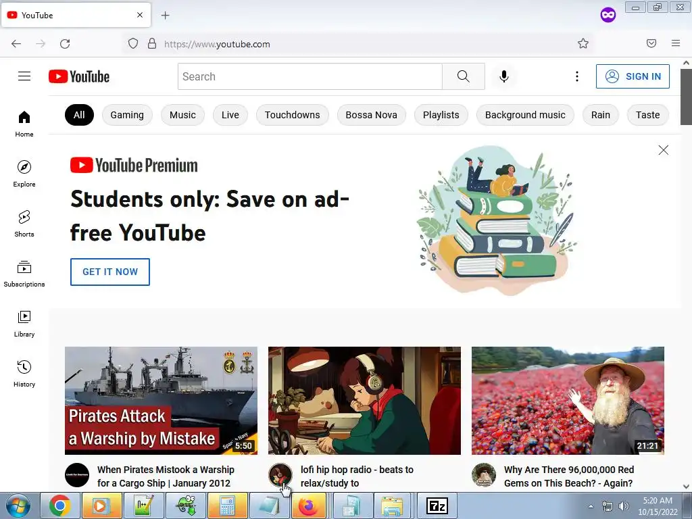Open a new tab
Image resolution: width=692 pixels, height=519 pixels.
165,16
